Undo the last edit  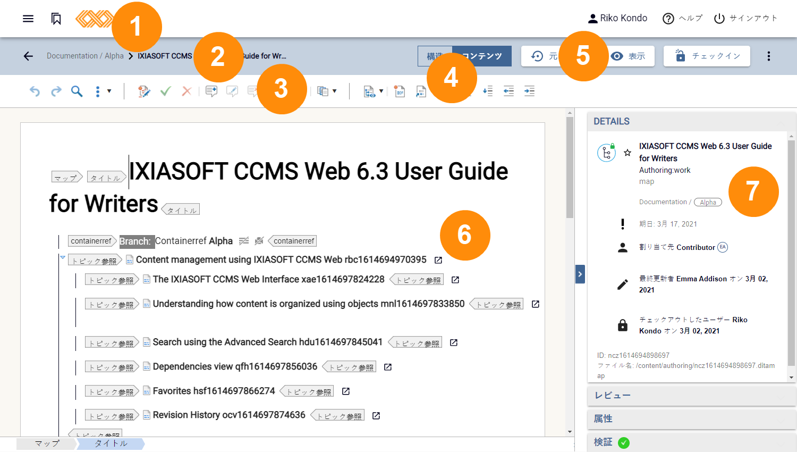pos(35,91)
